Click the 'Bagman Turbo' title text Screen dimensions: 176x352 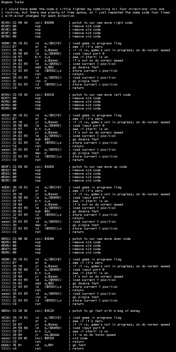coord(12,2)
